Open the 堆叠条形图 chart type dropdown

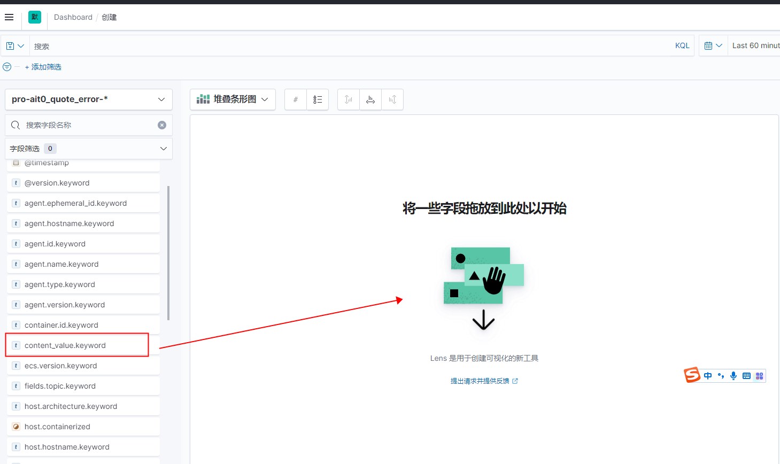click(x=233, y=99)
